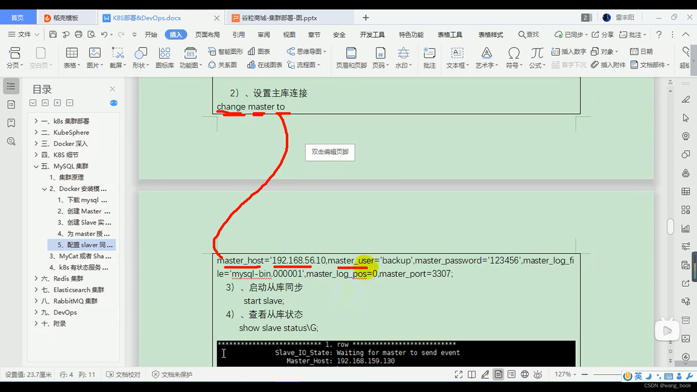Click the Redo arrow icon
The height and width of the screenshot is (392, 697).
click(x=121, y=34)
